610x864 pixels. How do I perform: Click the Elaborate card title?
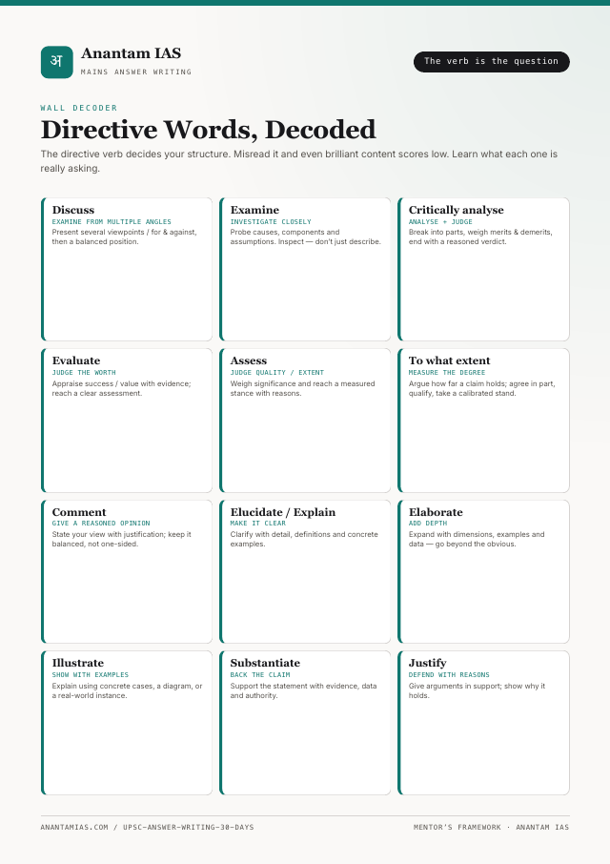[436, 512]
